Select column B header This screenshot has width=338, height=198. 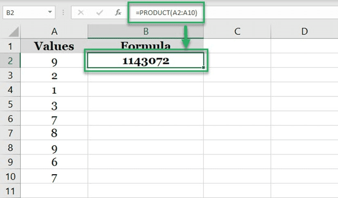[x=146, y=32]
